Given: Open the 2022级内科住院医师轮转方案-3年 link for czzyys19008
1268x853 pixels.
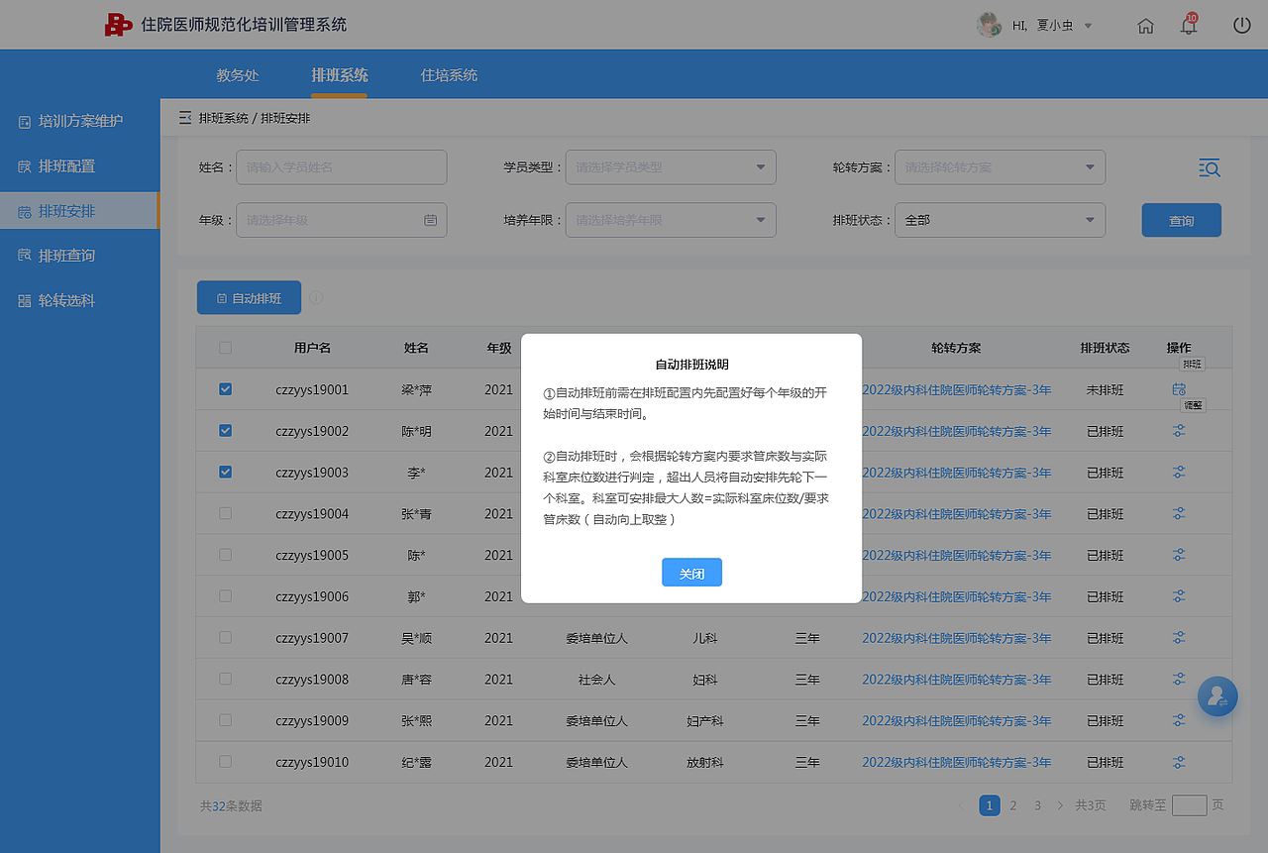Looking at the screenshot, I should pyautogui.click(x=955, y=680).
